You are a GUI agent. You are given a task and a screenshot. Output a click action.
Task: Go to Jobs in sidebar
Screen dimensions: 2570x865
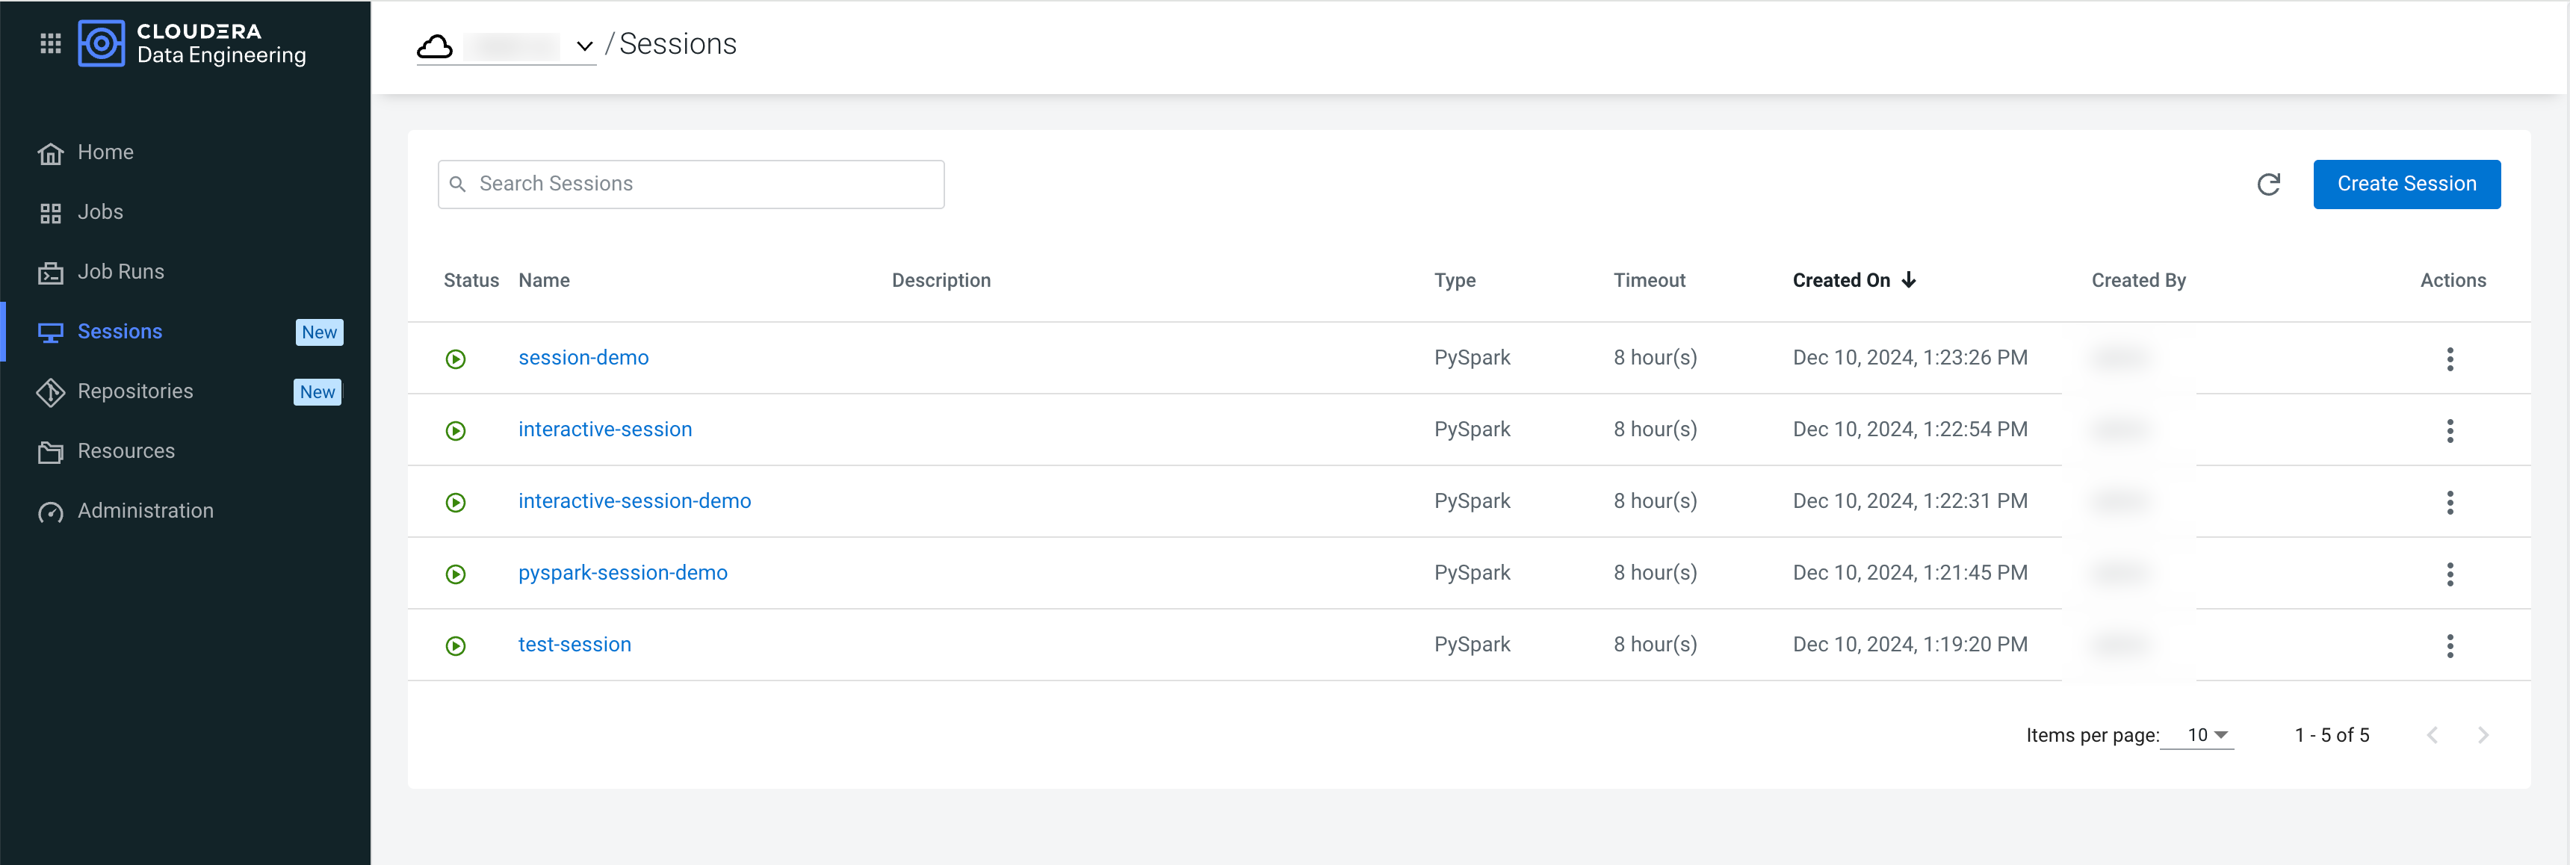coord(100,212)
